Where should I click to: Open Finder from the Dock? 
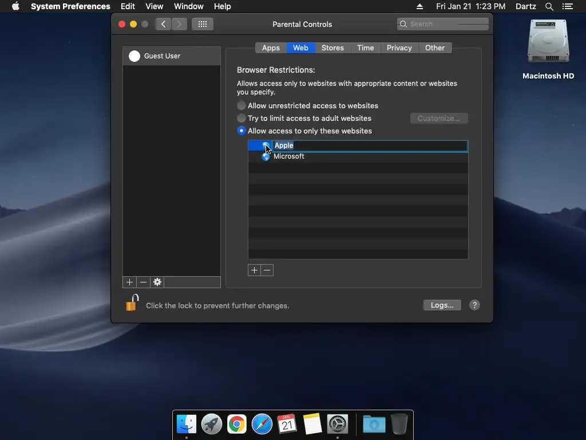pos(187,424)
